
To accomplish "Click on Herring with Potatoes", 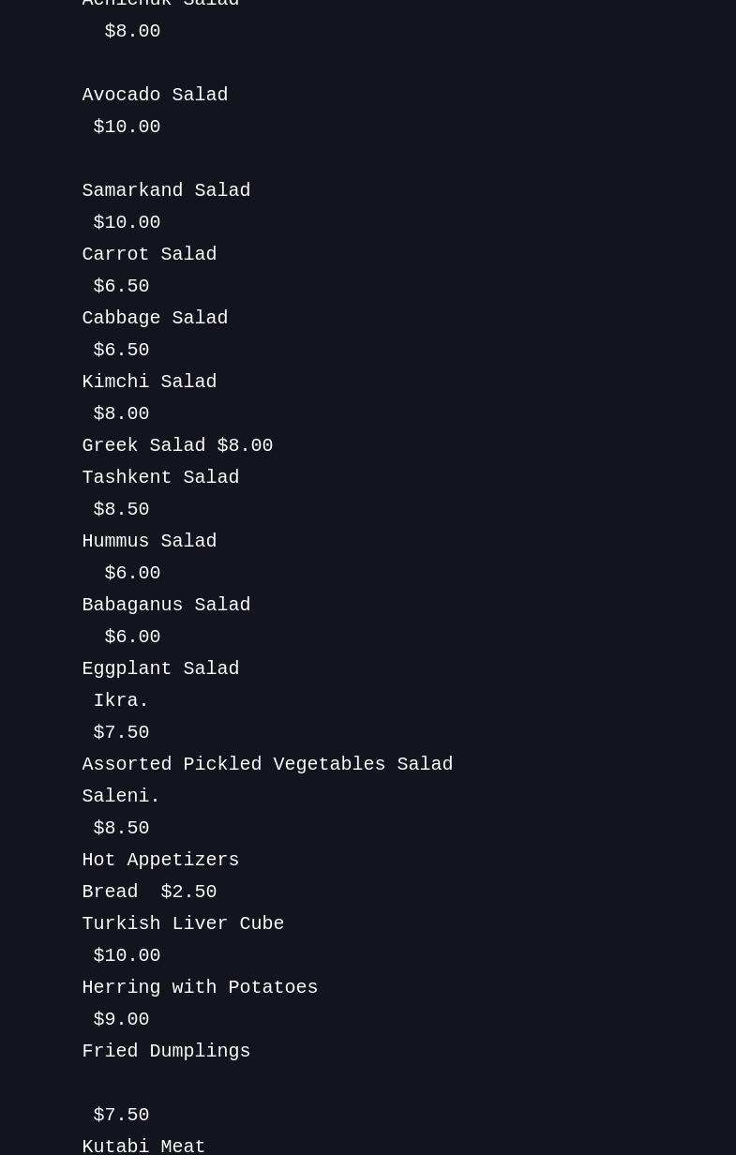I will click(x=200, y=987).
